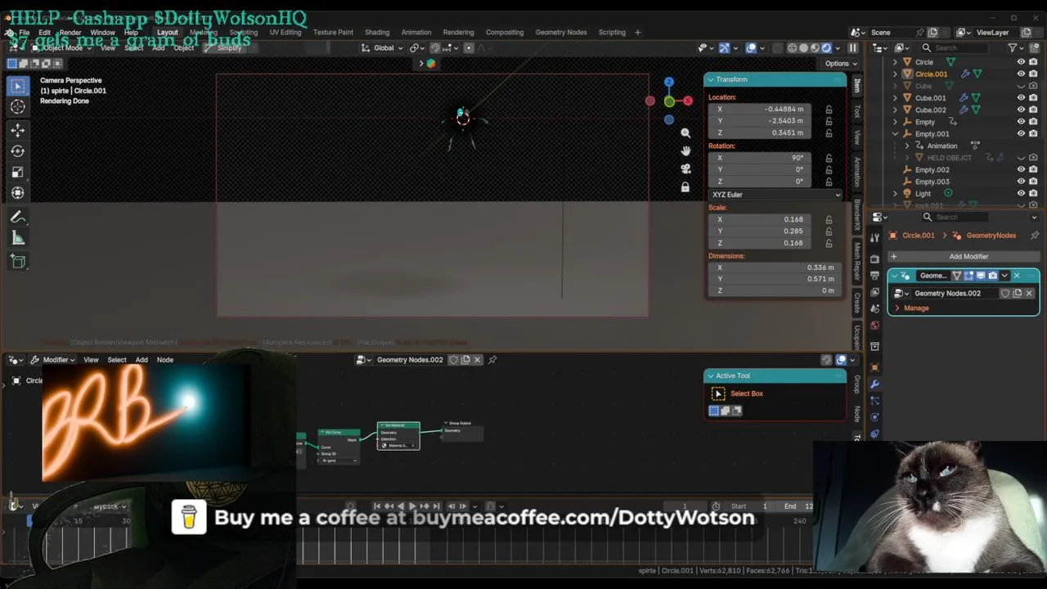
Task: Open the viewport Options dropdown
Action: tap(839, 64)
